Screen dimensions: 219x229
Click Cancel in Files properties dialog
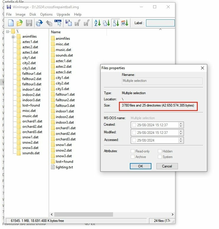click(167, 166)
